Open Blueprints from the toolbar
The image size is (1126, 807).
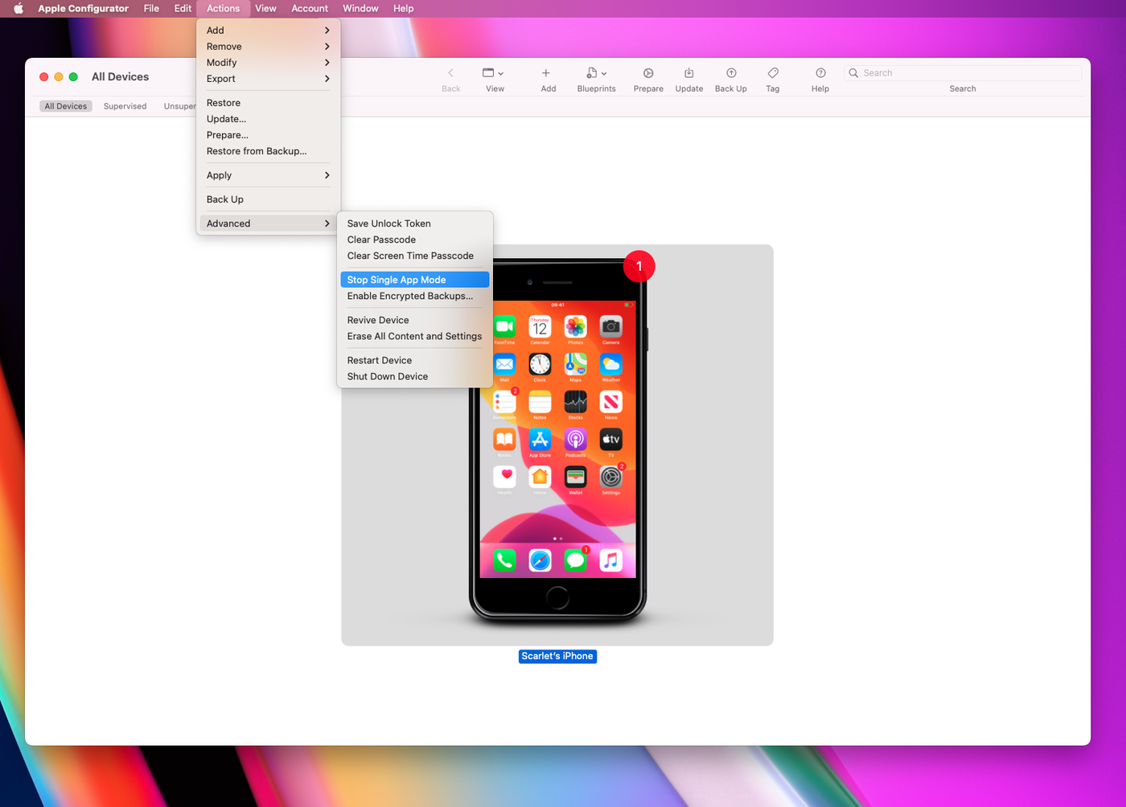595,78
